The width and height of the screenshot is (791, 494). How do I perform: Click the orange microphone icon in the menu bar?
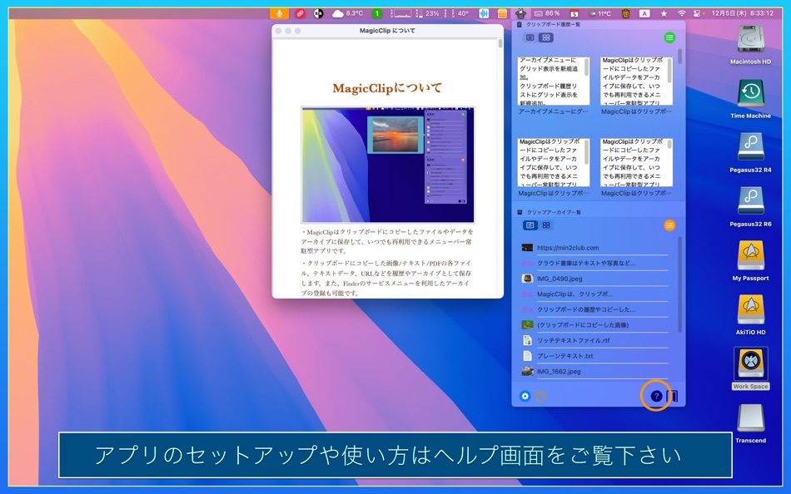279,13
